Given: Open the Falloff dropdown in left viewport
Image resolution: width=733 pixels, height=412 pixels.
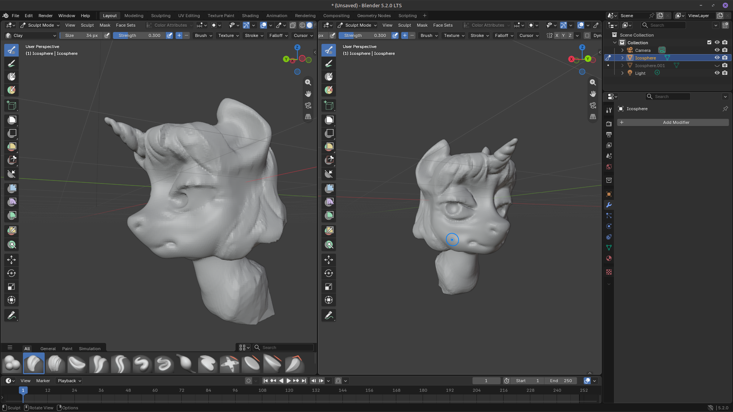Looking at the screenshot, I should click(x=278, y=35).
